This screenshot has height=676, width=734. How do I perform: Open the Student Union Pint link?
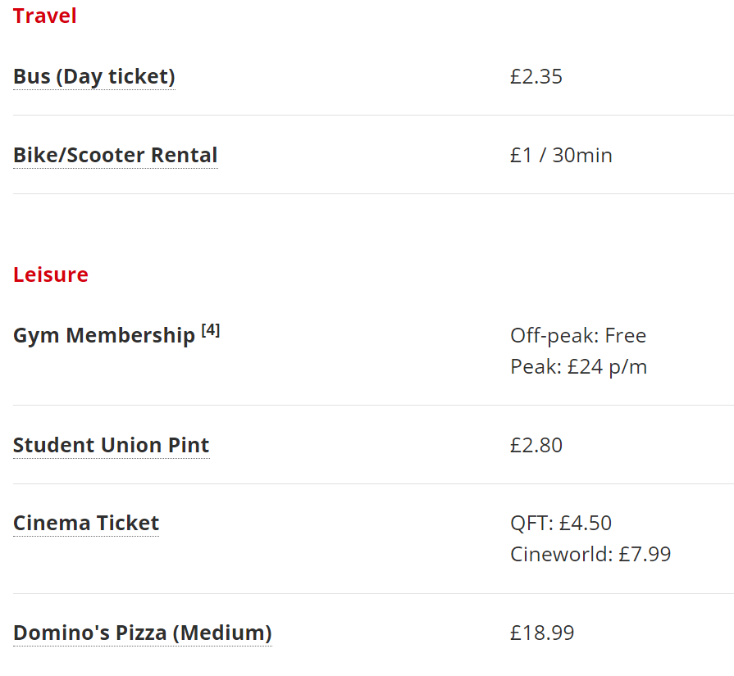tap(112, 445)
